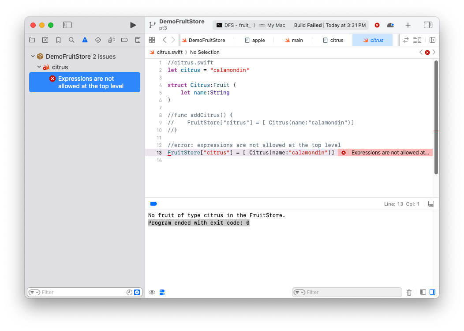The height and width of the screenshot is (331, 464).
Task: Switch to the plain citrus document tab
Action: tap(333, 40)
